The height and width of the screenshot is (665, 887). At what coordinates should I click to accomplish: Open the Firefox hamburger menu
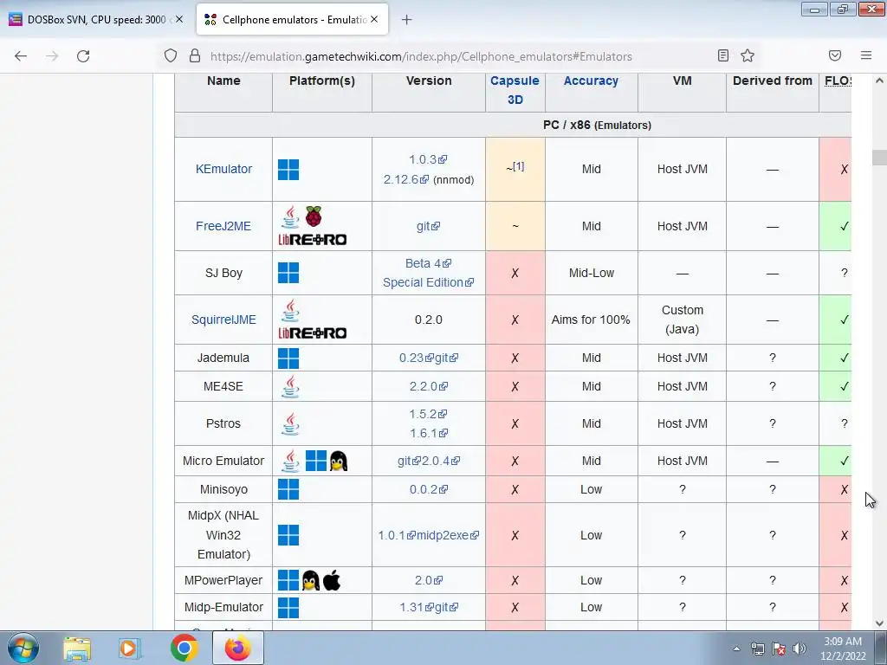click(866, 55)
